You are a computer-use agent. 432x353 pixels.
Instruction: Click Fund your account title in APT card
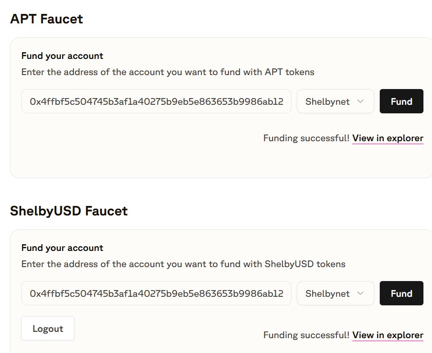point(62,56)
